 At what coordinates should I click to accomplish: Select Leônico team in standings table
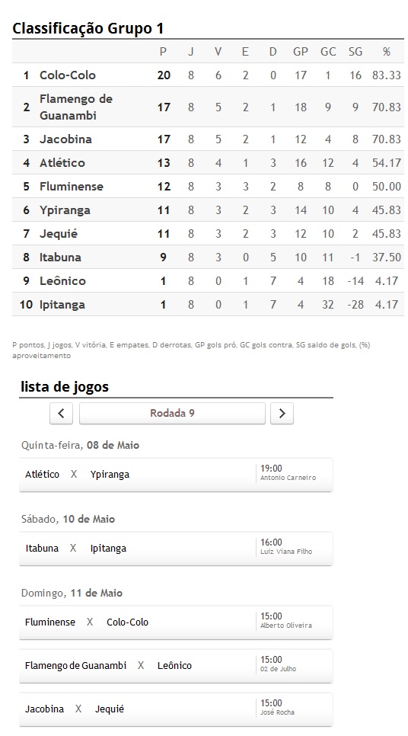[x=62, y=280]
